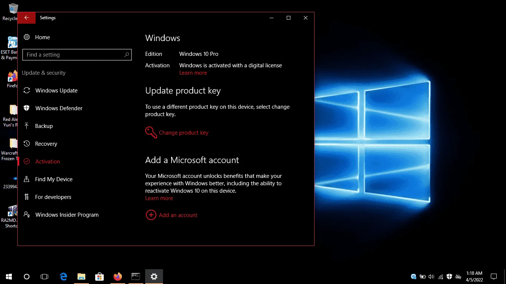Open Cortana search circle on the taskbar
Screen dimensions: 506x284
(27, 277)
